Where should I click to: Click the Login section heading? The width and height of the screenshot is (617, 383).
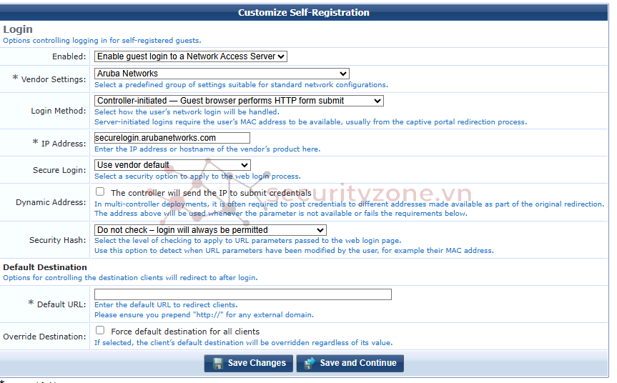pos(18,30)
